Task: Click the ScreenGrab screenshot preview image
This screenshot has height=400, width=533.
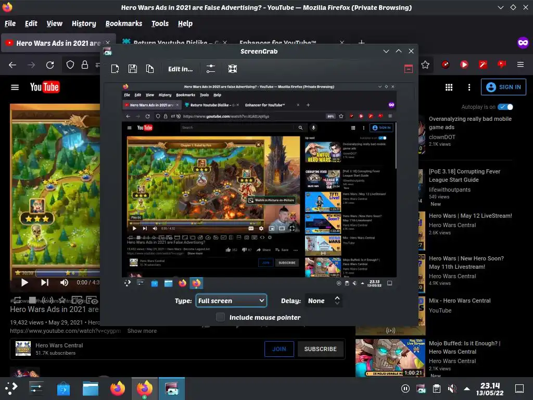Action: (x=259, y=186)
